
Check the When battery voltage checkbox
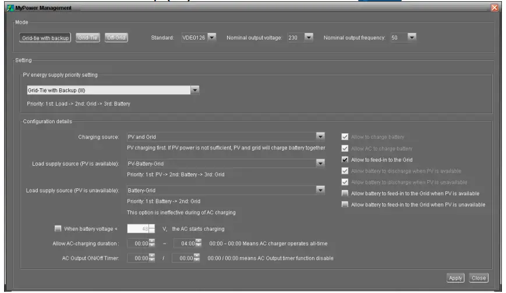coord(58,228)
